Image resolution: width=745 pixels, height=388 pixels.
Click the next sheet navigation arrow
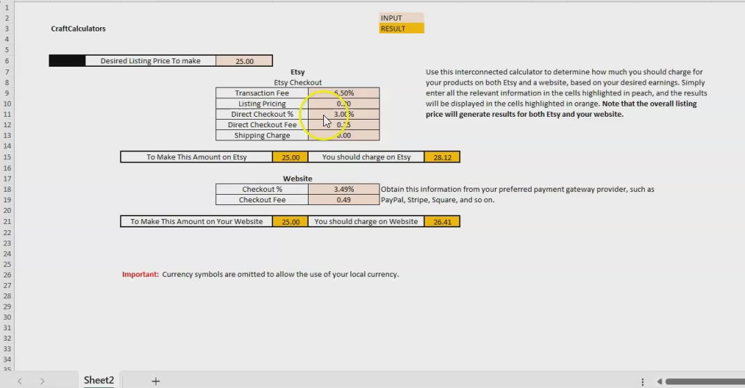[42, 381]
